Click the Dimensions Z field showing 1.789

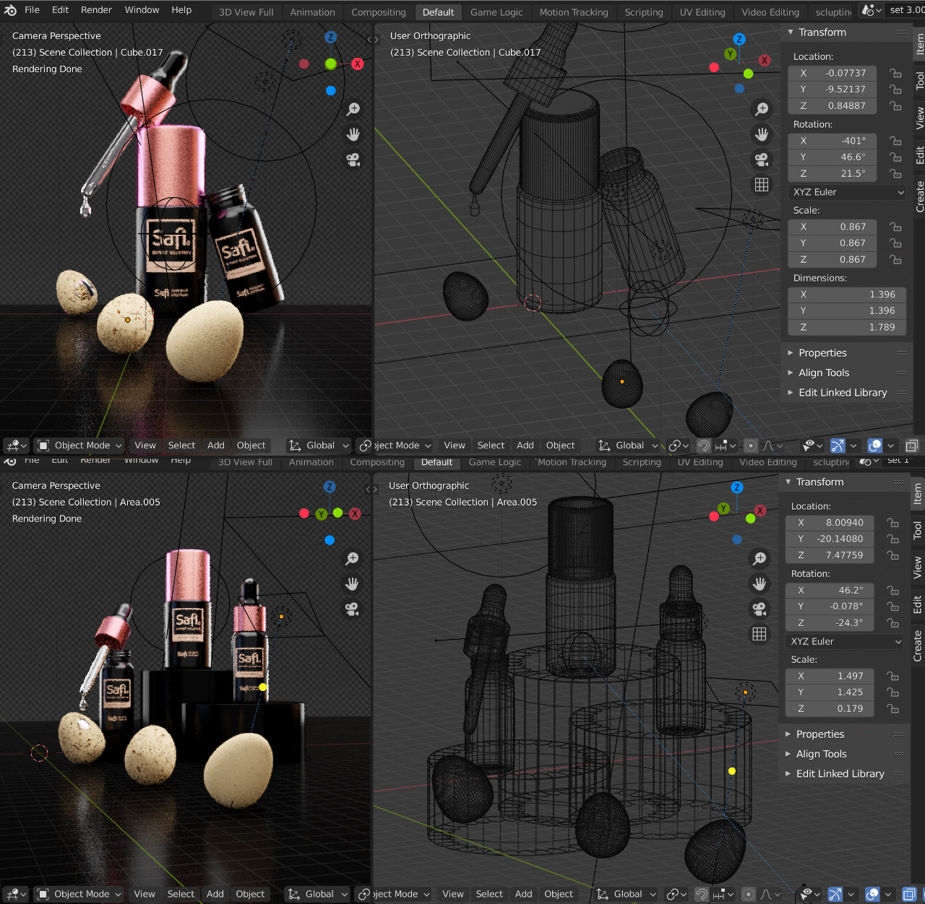[x=832, y=327]
